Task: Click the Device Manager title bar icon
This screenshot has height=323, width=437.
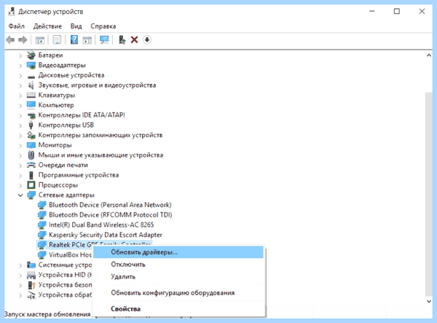Action: point(12,12)
